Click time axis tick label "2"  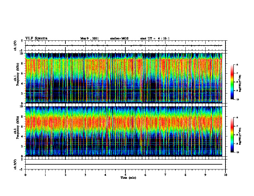(65, 175)
